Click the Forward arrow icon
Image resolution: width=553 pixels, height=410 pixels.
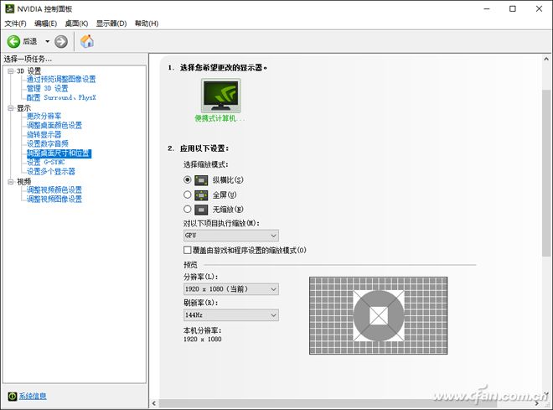click(61, 42)
